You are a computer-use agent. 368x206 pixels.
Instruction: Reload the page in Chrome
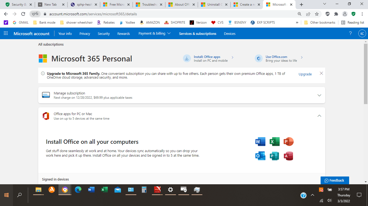(x=23, y=14)
